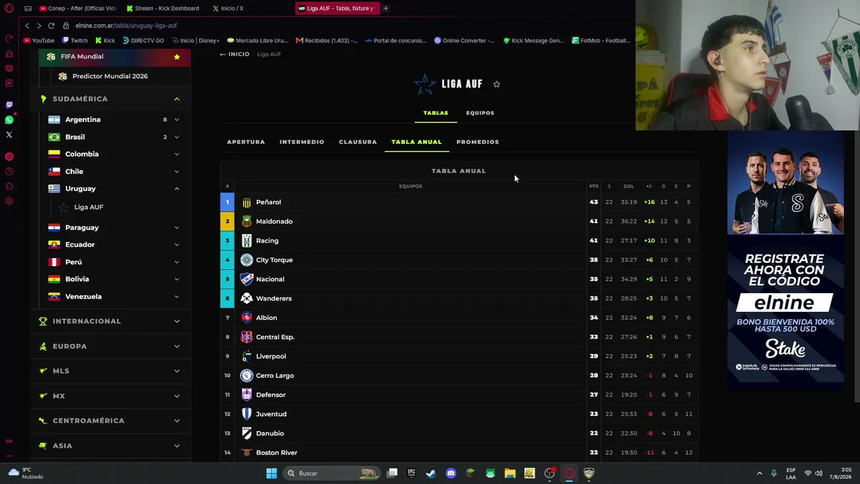Open the Windows Start menu
860x484 pixels.
[271, 473]
